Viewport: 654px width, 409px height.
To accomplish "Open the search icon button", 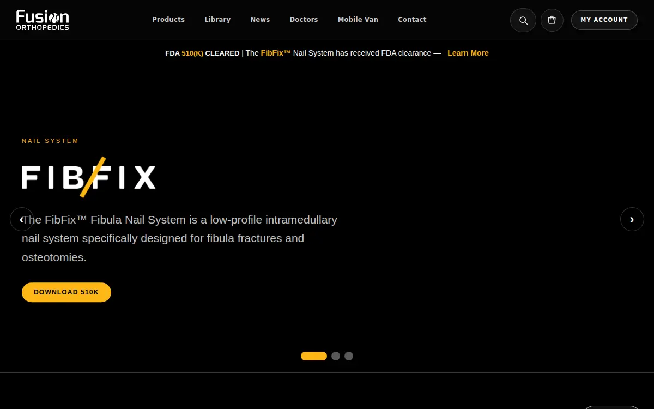I will (x=523, y=20).
